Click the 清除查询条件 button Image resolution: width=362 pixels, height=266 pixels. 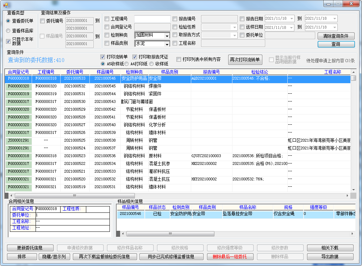[x=336, y=36]
